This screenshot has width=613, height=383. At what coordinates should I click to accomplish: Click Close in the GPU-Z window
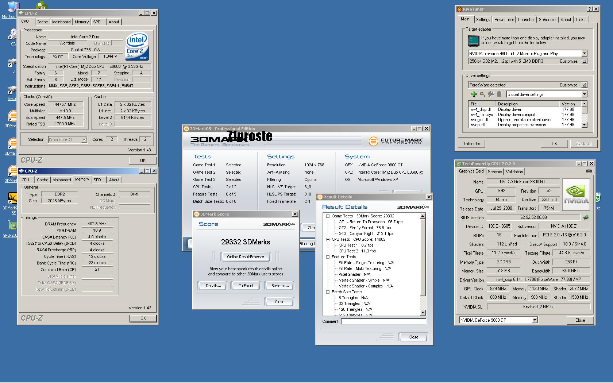coord(580,320)
